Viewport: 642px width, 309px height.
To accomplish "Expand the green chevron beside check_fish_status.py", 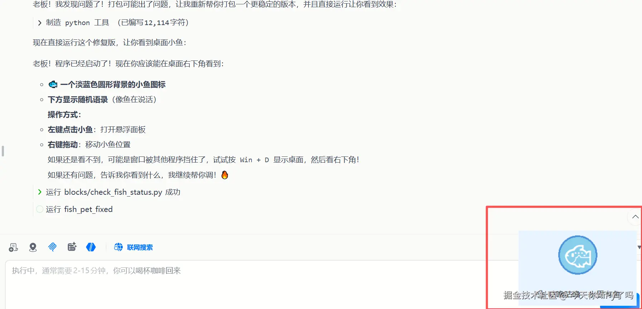I will pyautogui.click(x=40, y=192).
